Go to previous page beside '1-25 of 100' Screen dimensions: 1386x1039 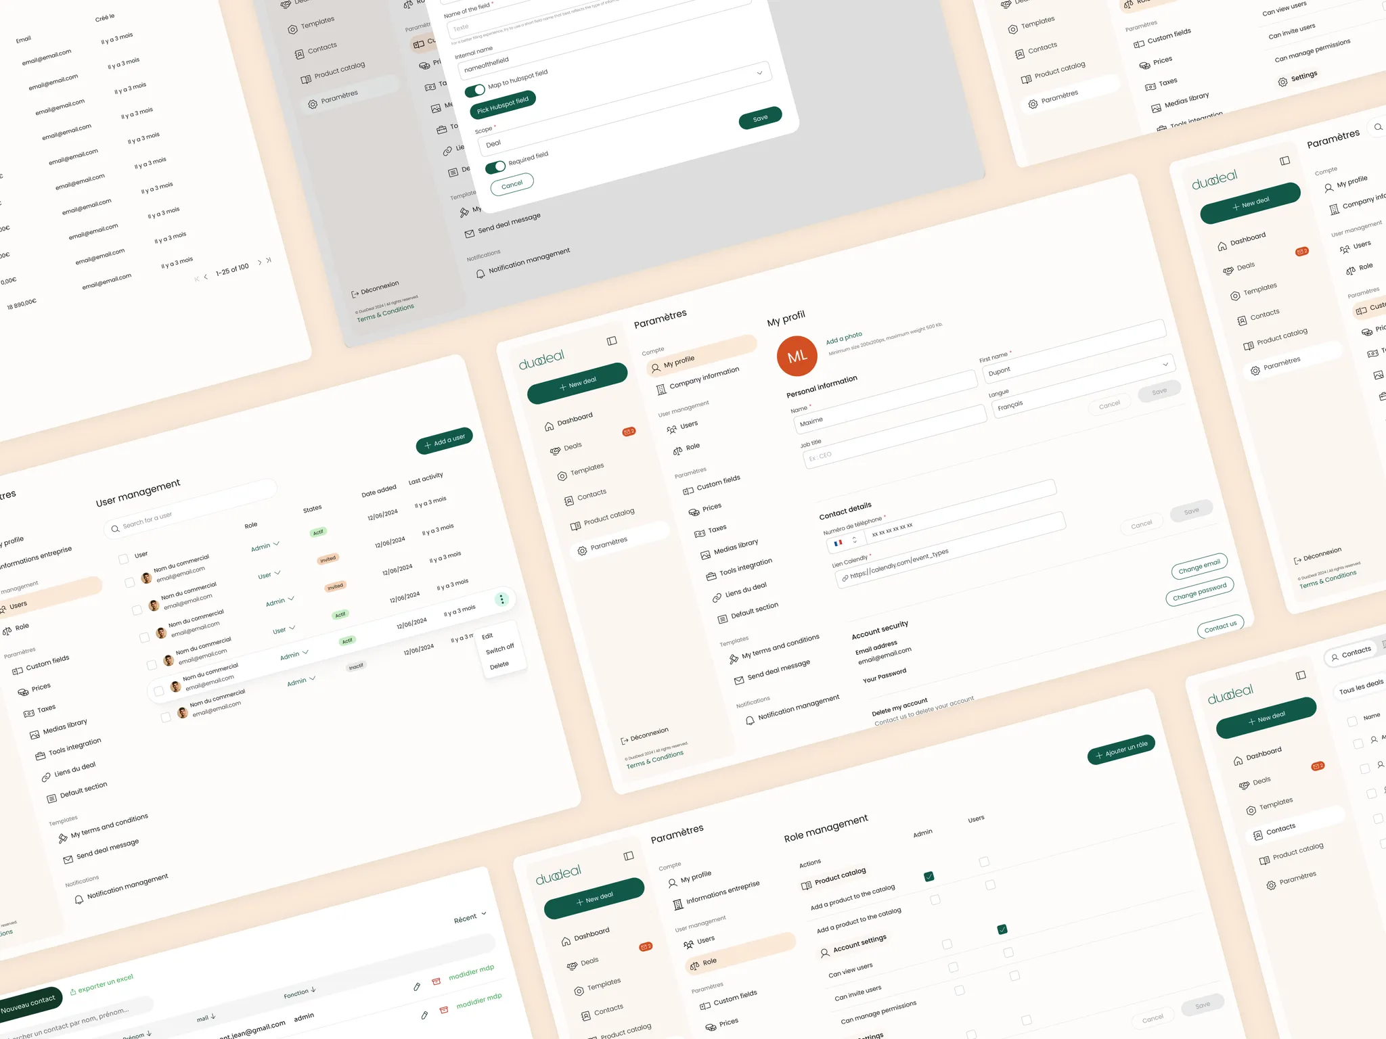pos(206,277)
